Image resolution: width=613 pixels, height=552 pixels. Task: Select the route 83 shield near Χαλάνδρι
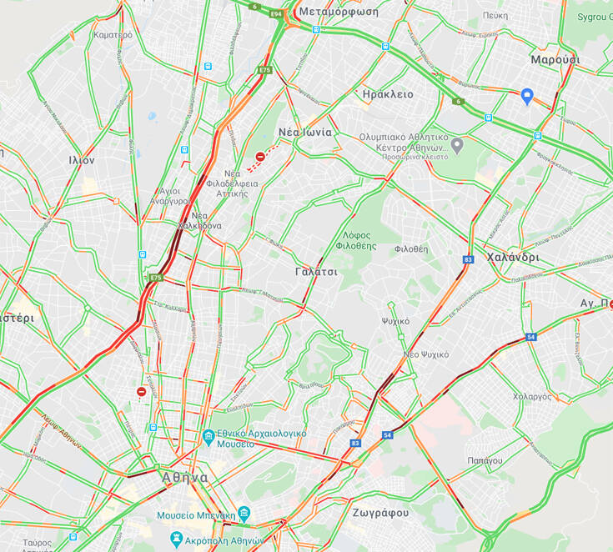pos(468,259)
